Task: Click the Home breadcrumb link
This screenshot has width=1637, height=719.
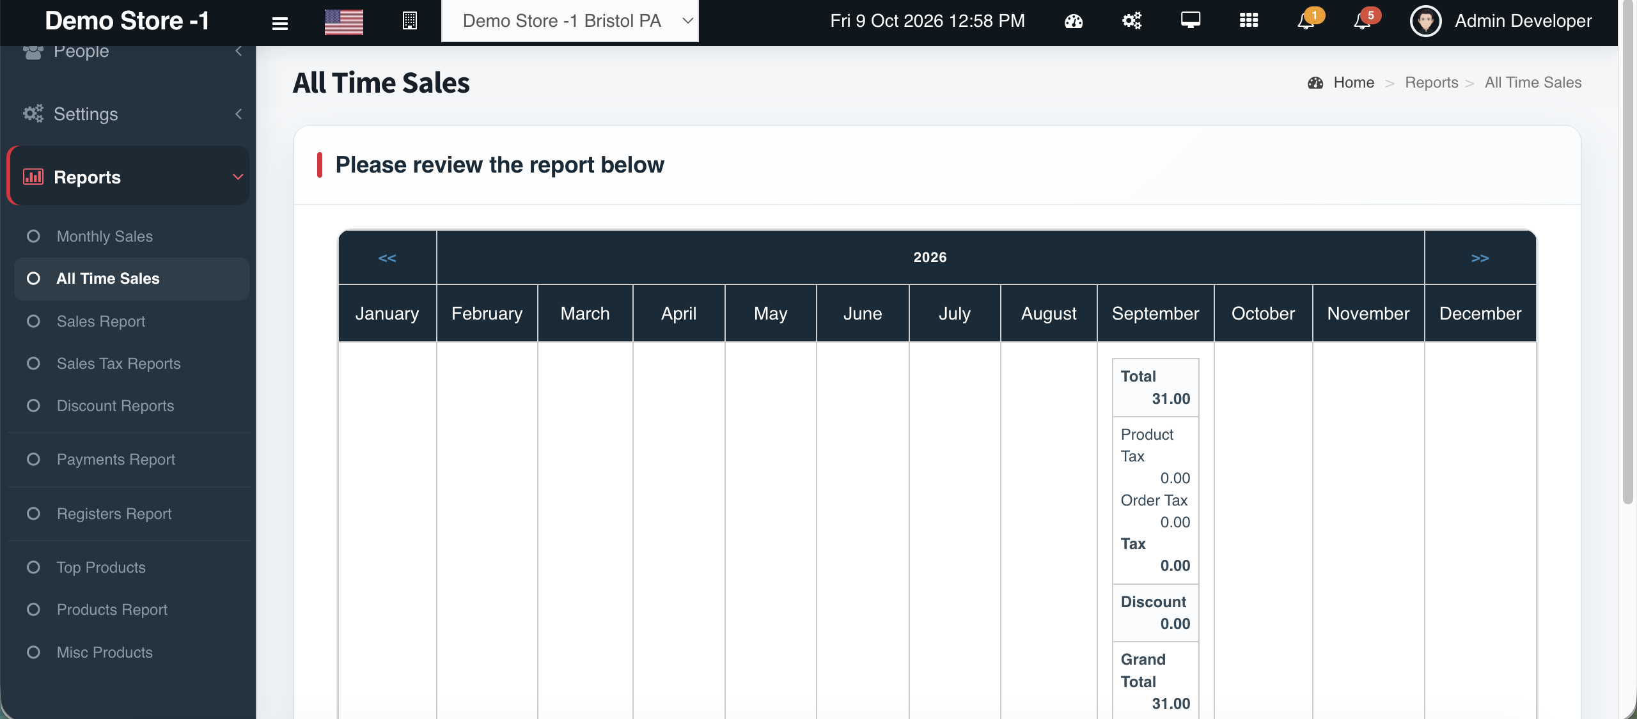Action: [1354, 82]
